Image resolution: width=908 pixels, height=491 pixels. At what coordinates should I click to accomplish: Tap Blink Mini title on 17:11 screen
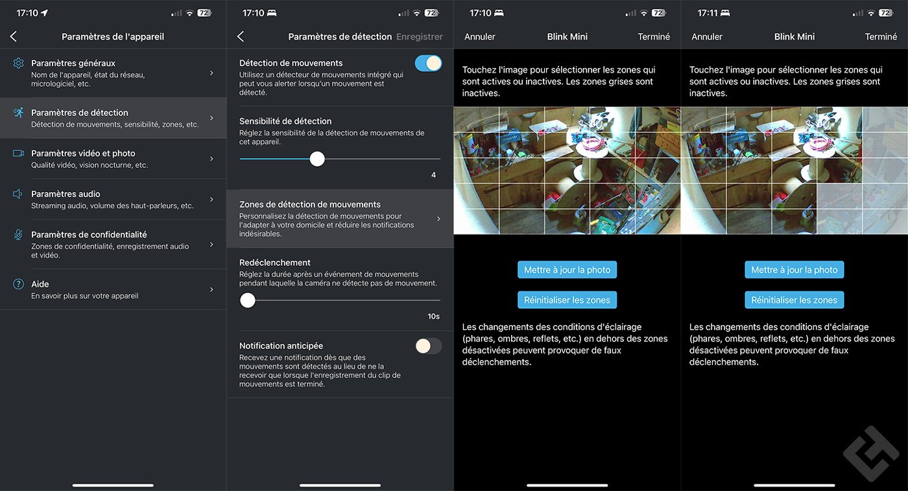tap(794, 37)
